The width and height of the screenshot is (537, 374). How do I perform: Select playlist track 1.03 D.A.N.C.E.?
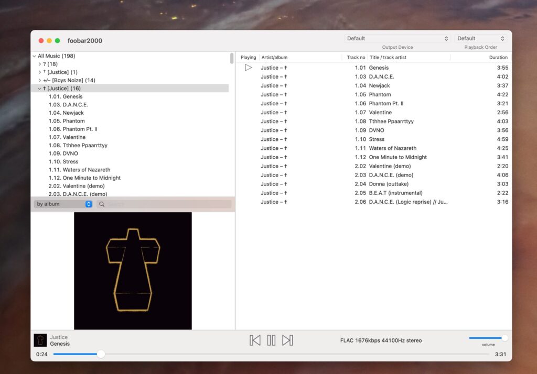374,76
